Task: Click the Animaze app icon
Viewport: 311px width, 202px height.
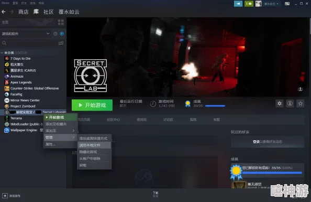Action: point(7,77)
